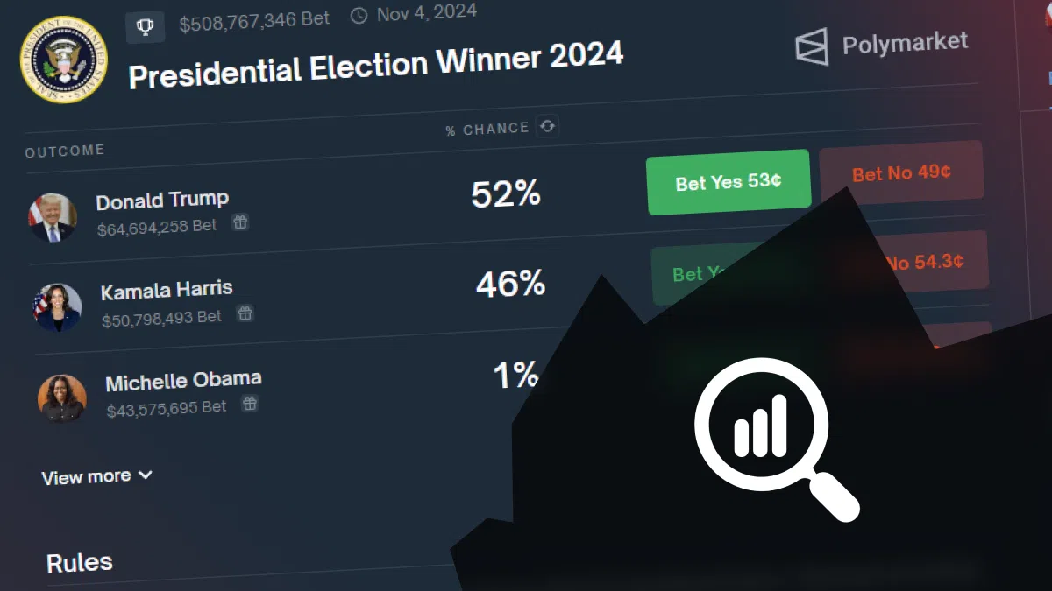This screenshot has height=591, width=1052.
Task: Click the Presidential Election Winner 2024 title
Action: 376,65
